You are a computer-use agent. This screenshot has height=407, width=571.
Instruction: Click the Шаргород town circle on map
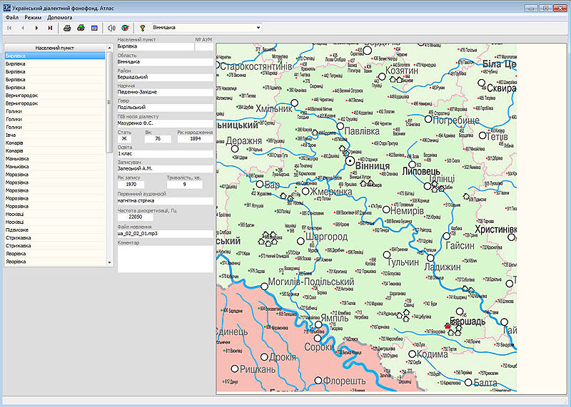300,241
